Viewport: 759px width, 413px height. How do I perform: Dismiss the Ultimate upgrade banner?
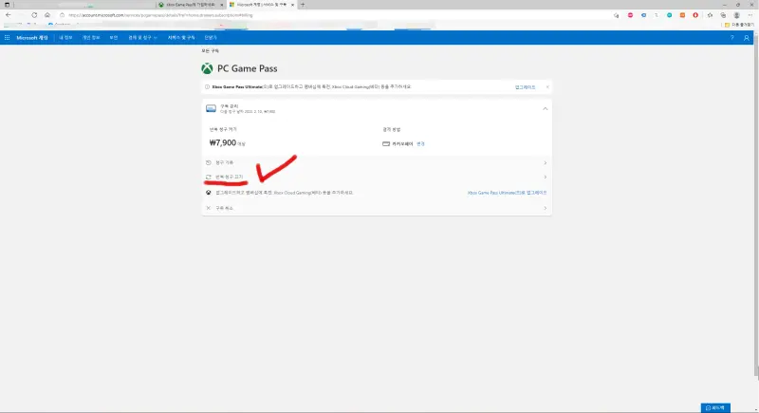coord(547,87)
